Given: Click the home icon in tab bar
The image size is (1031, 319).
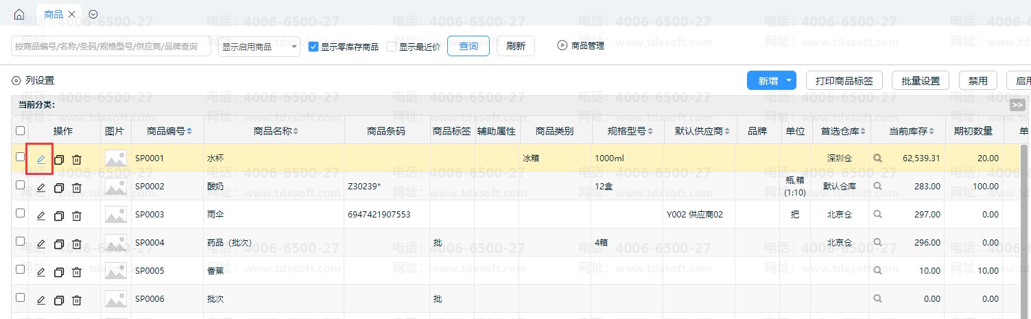Looking at the screenshot, I should point(19,14).
